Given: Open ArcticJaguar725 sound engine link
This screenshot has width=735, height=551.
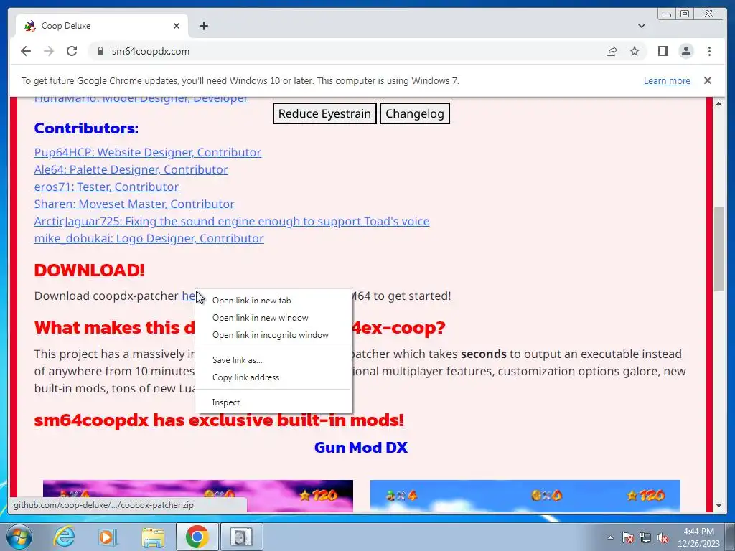Looking at the screenshot, I should click(232, 221).
